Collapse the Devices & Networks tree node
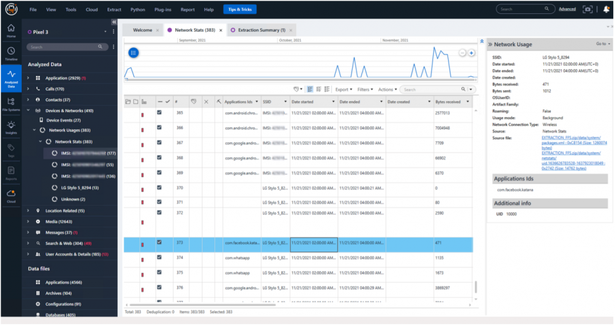The width and height of the screenshot is (615, 326). coord(28,110)
